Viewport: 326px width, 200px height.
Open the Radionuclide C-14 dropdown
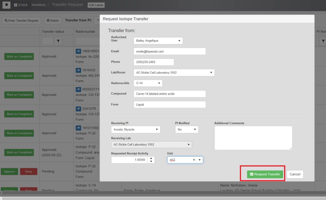(148, 83)
